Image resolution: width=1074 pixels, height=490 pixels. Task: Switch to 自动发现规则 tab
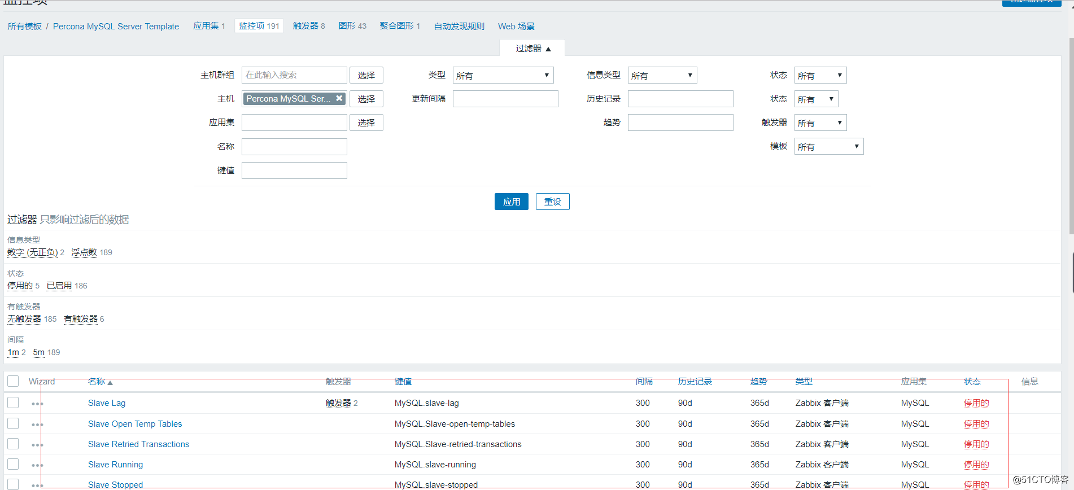point(459,27)
